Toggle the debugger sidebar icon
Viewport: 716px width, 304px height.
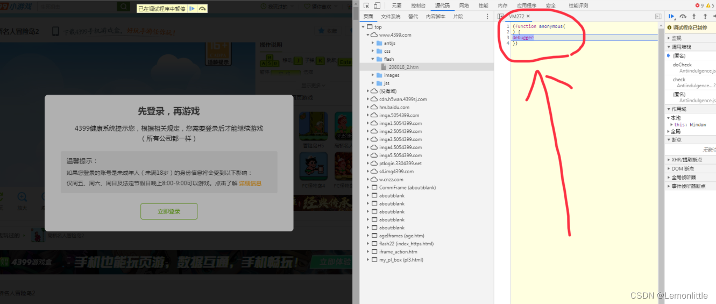[658, 17]
